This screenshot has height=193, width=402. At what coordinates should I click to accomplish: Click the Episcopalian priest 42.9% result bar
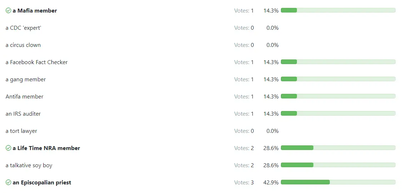pos(338,182)
